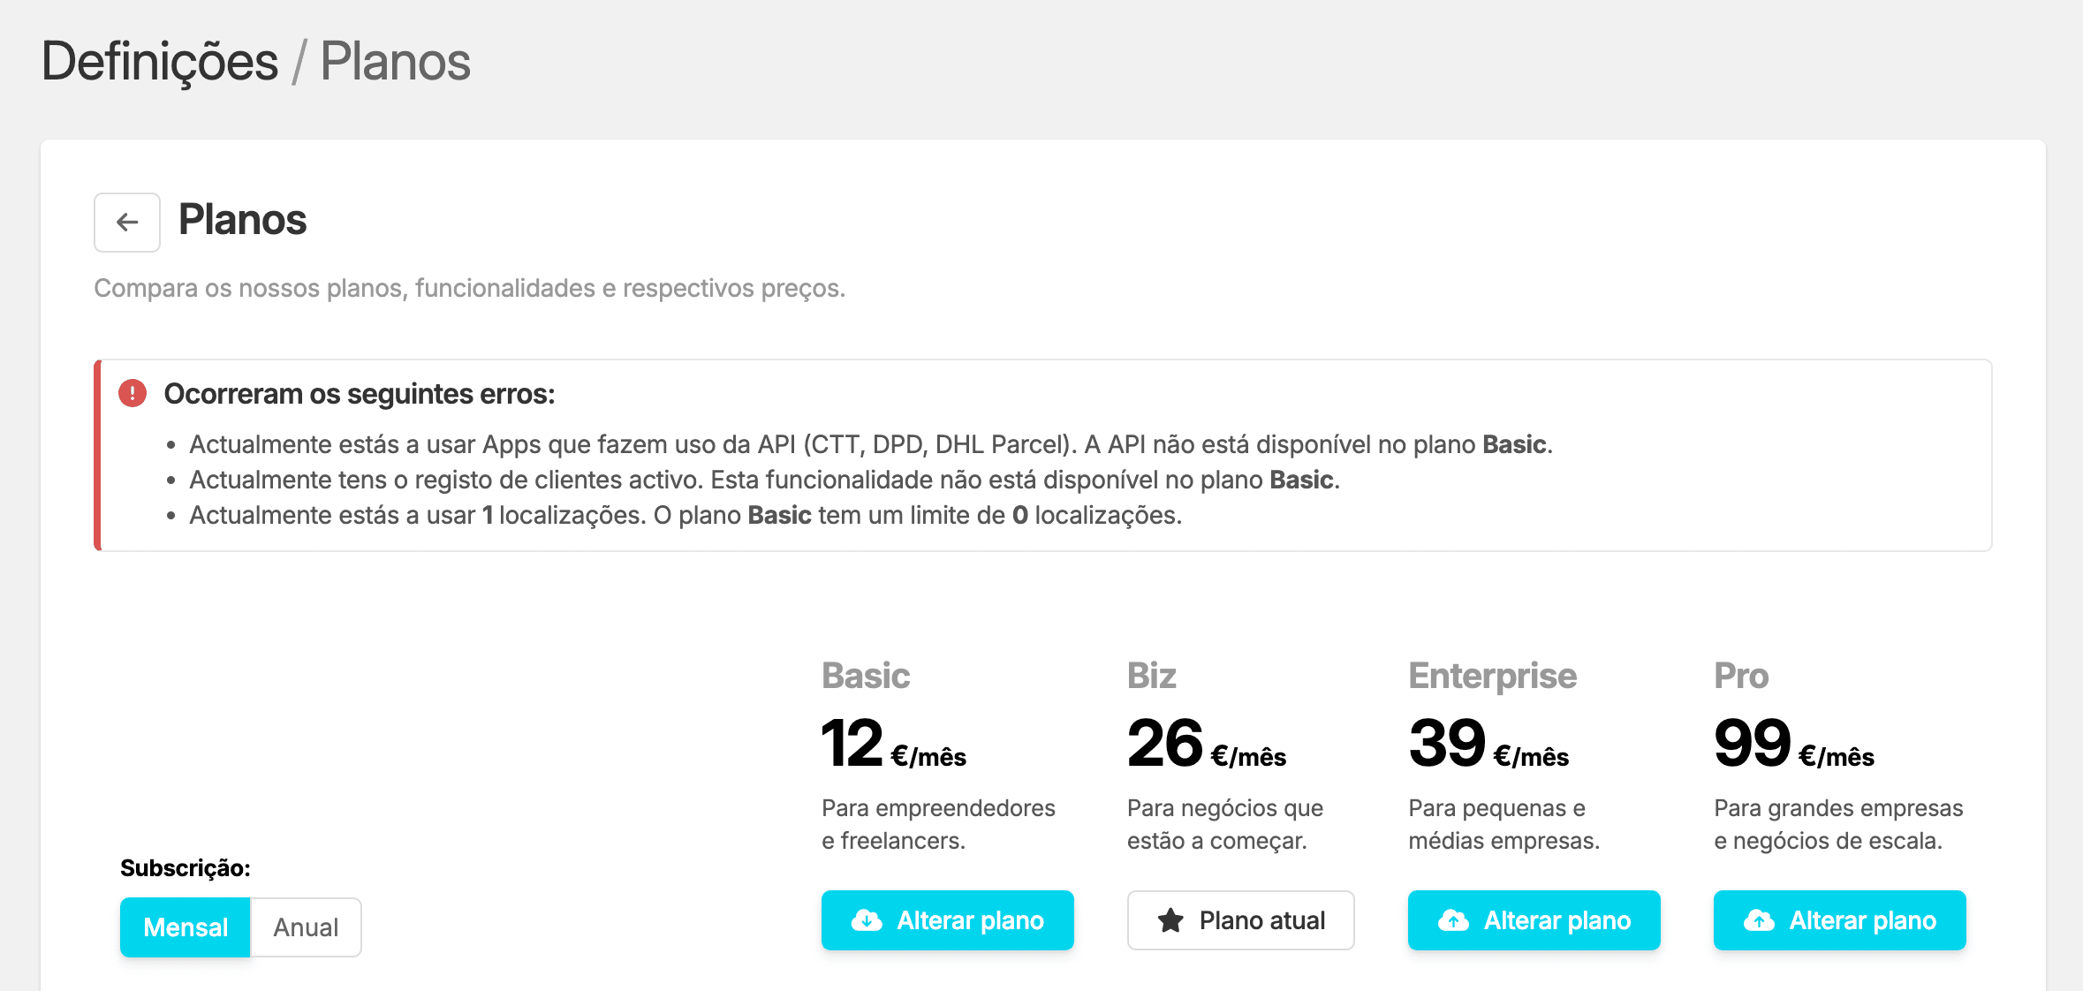
Task: Click the Planos breadcrumb item
Action: [x=395, y=62]
